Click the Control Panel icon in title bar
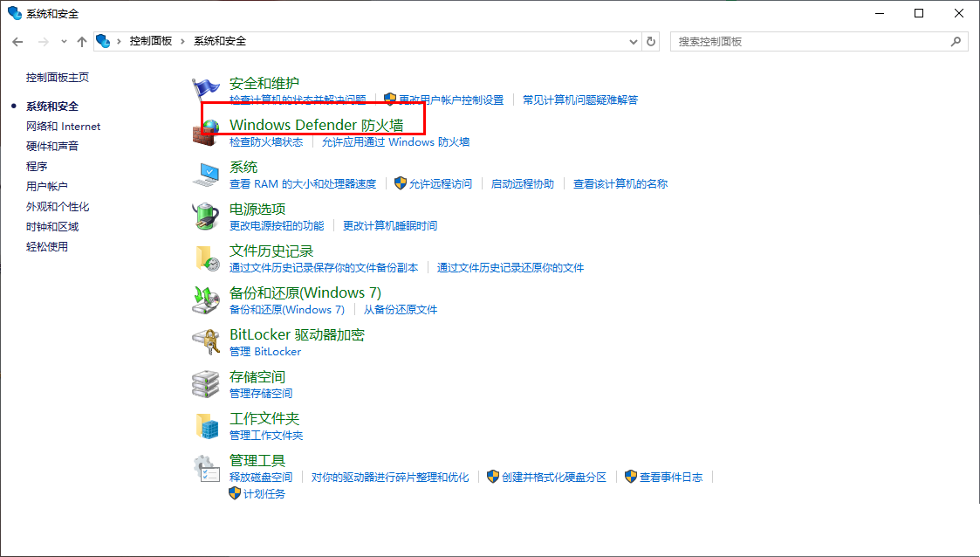 tap(14, 13)
